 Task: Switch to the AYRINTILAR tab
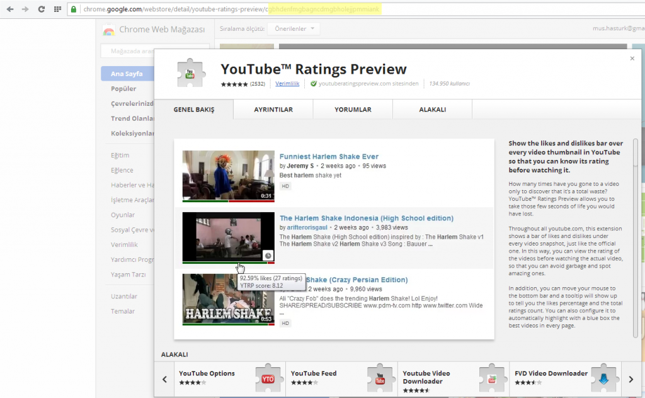coord(273,110)
